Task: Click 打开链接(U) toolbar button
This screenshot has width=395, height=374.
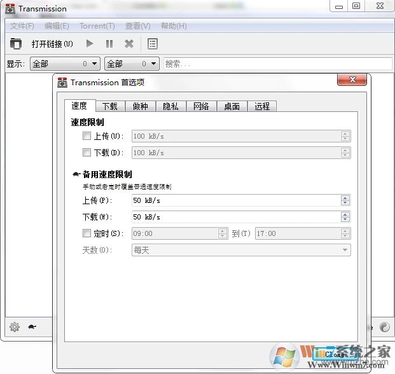Action: [52, 44]
